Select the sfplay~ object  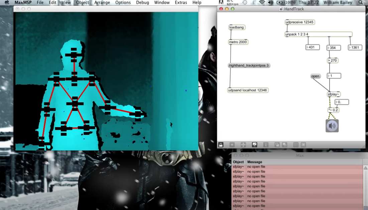pyautogui.click(x=334, y=94)
